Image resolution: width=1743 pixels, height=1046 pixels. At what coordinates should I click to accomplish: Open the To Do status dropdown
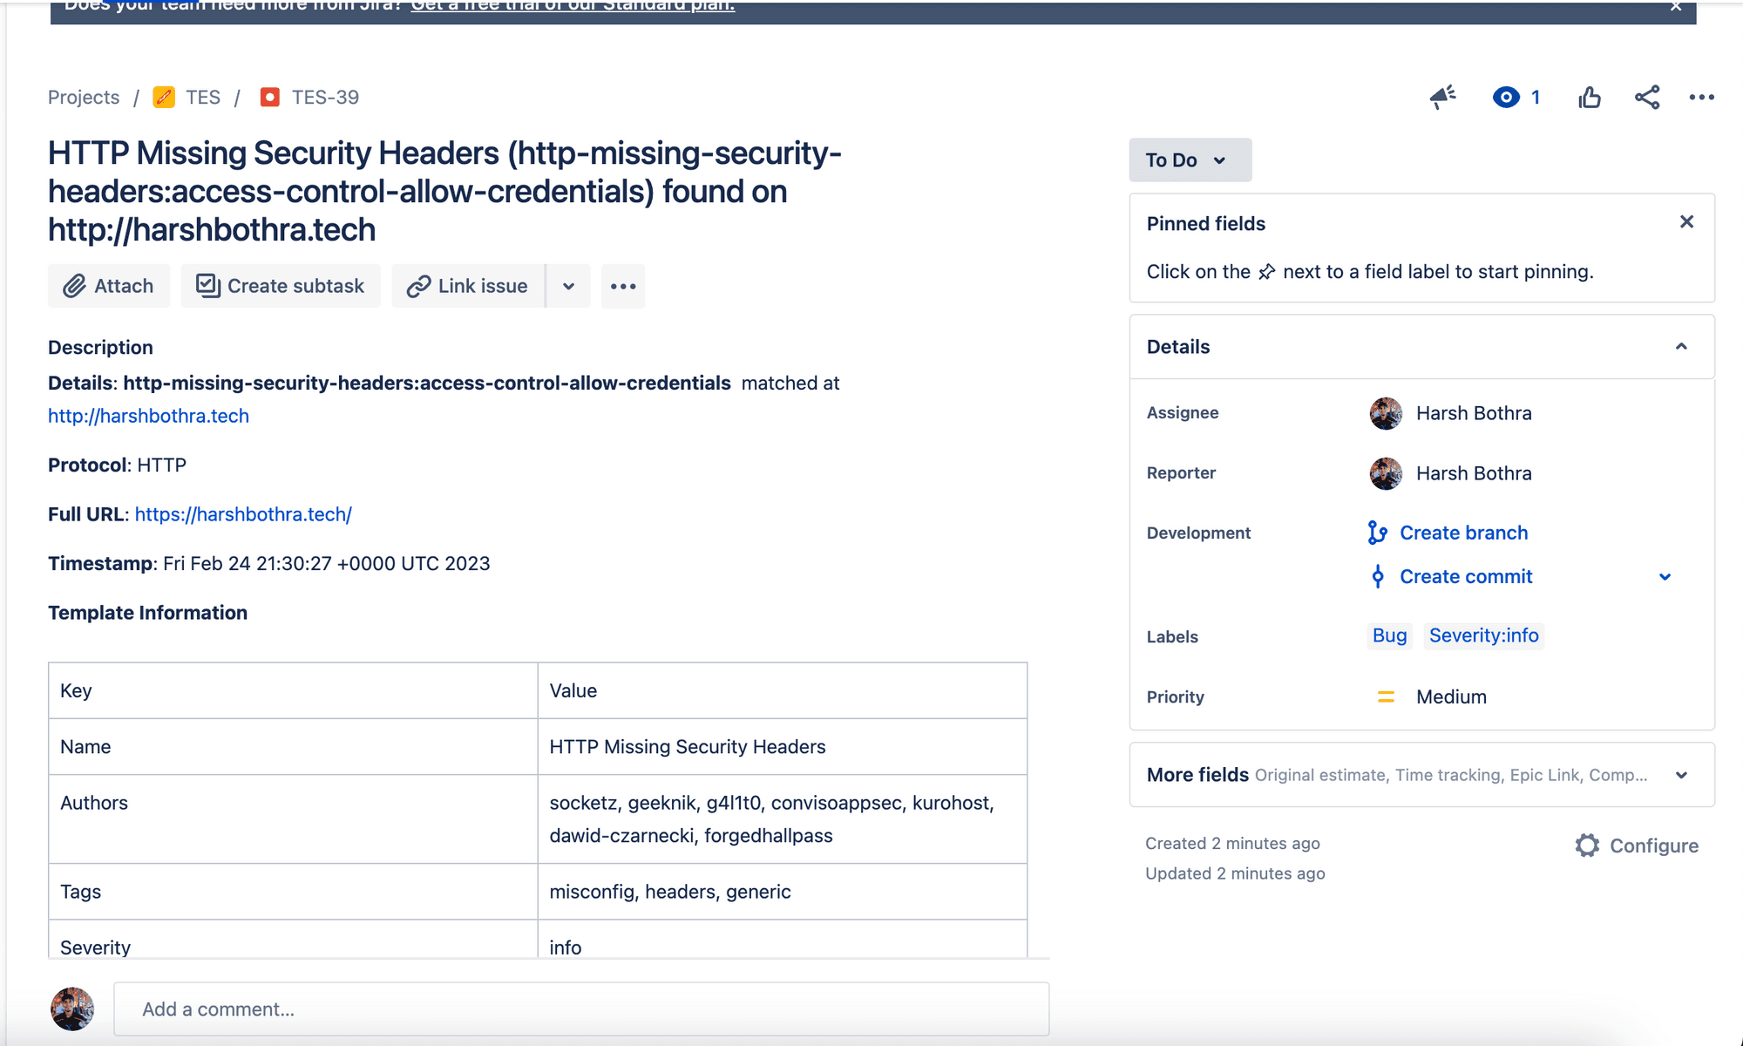click(1190, 160)
